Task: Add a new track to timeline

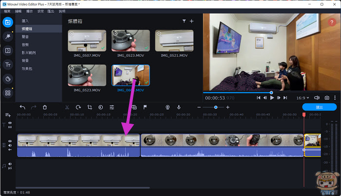Action: point(8,115)
